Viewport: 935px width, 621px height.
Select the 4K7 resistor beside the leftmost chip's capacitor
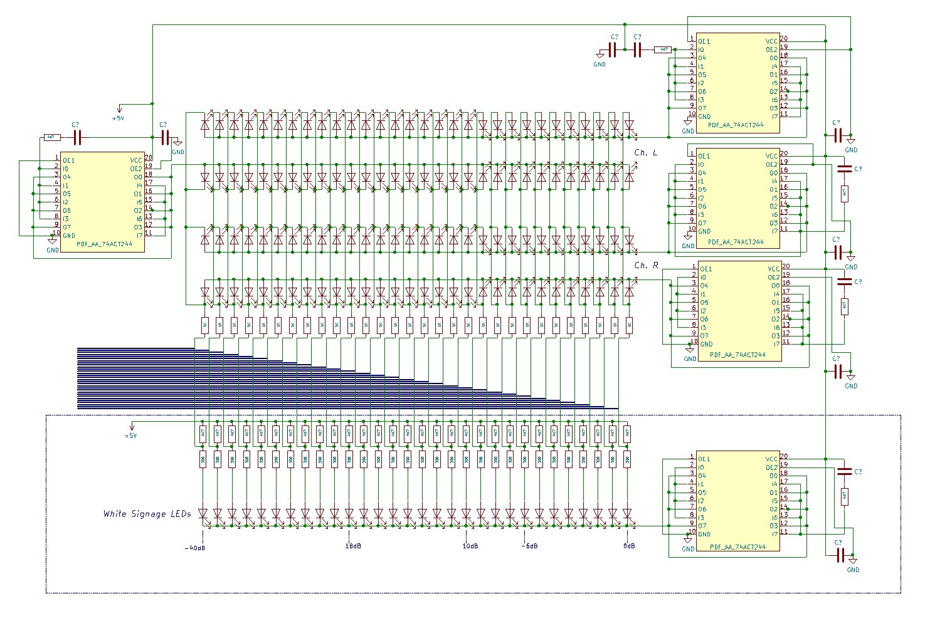click(53, 137)
